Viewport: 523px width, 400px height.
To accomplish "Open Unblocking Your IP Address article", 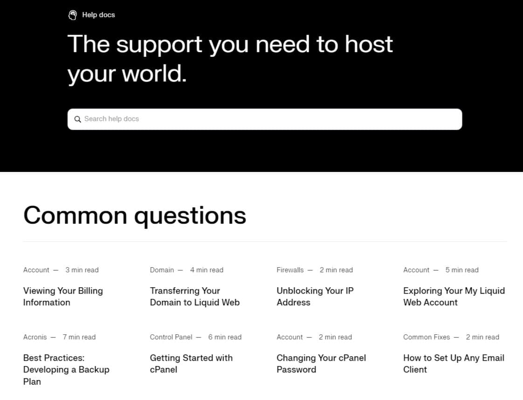I will (x=315, y=297).
